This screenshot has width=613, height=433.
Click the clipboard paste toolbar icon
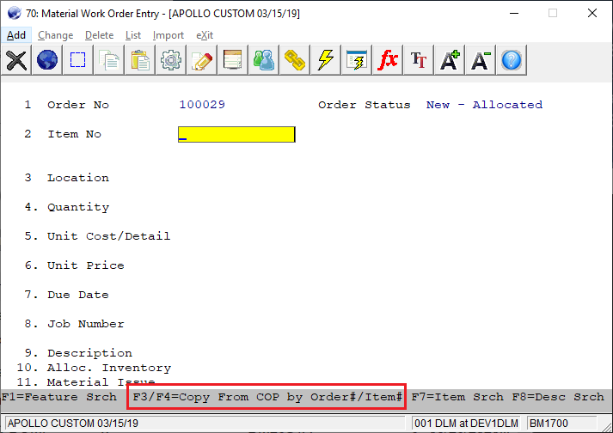point(140,60)
